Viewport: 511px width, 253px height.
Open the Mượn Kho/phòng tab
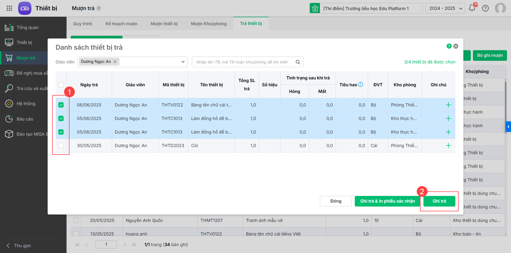pyautogui.click(x=209, y=24)
